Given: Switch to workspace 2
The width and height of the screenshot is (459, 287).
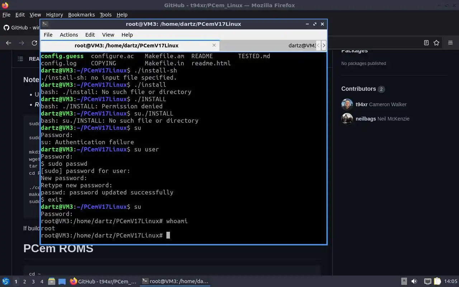Looking at the screenshot, I should point(25,282).
